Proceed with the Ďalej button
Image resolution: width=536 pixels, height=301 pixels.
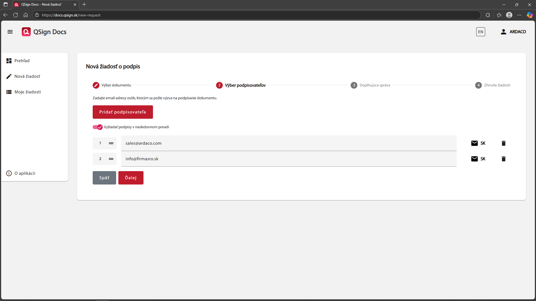(x=131, y=178)
